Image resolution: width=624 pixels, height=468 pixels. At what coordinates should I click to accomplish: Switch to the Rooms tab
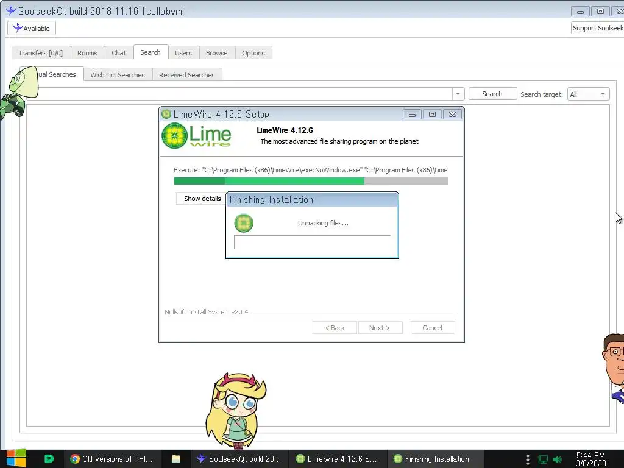87,53
